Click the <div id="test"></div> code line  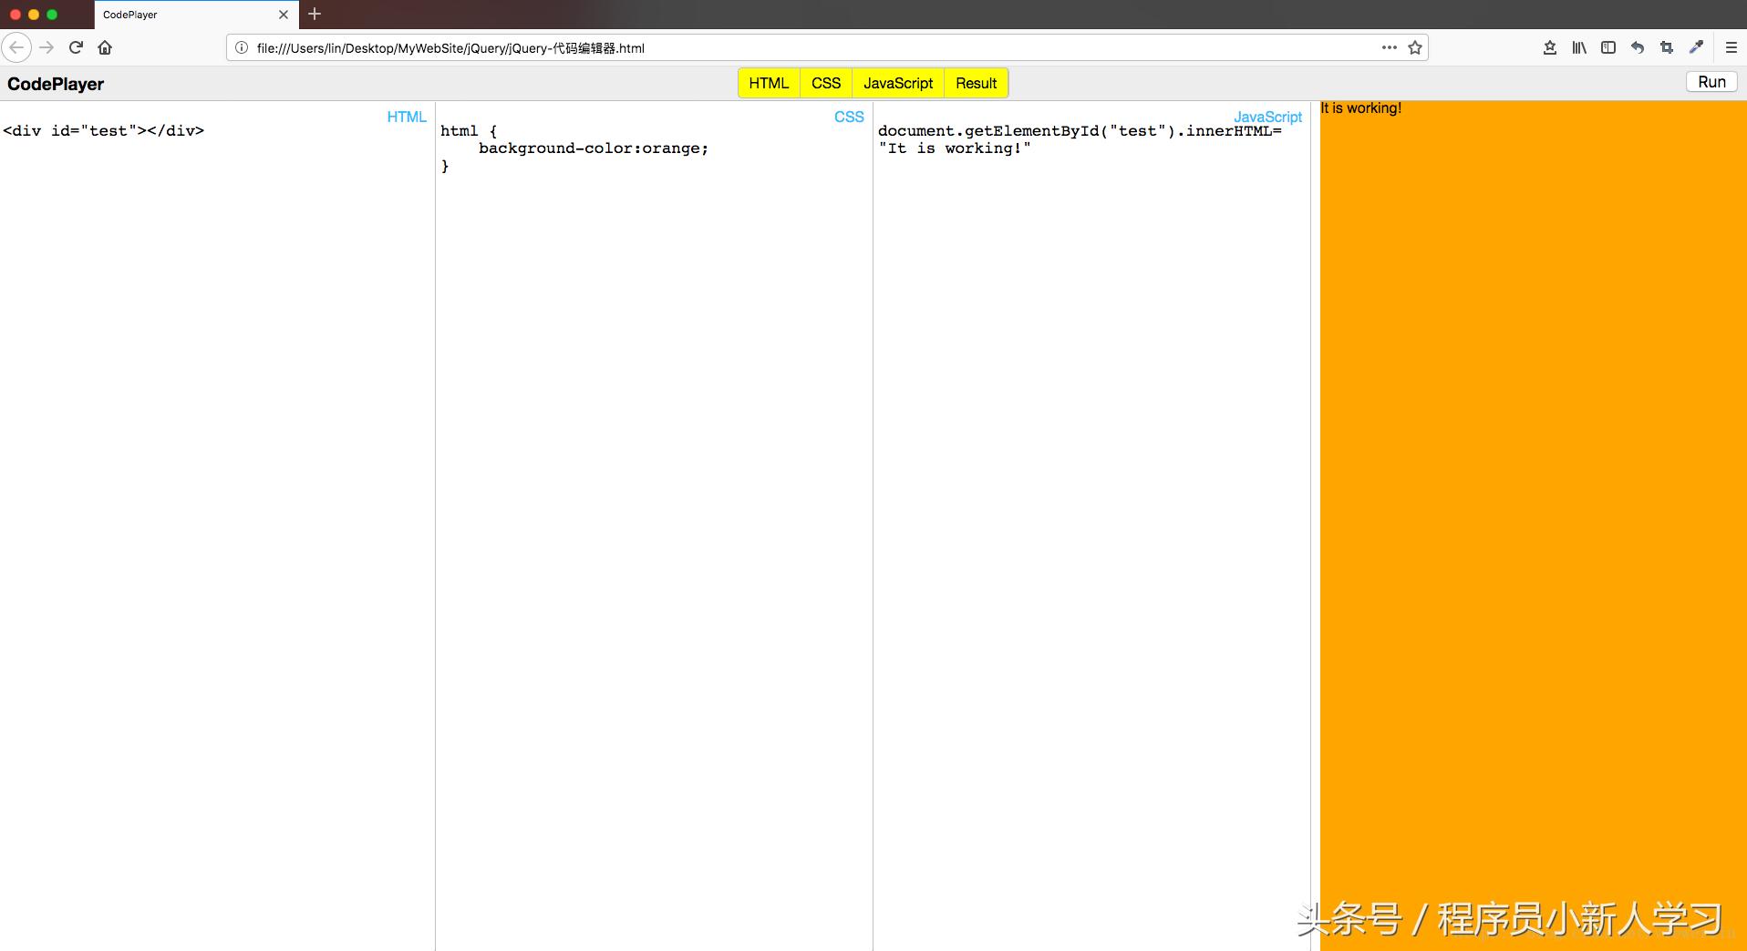(104, 131)
